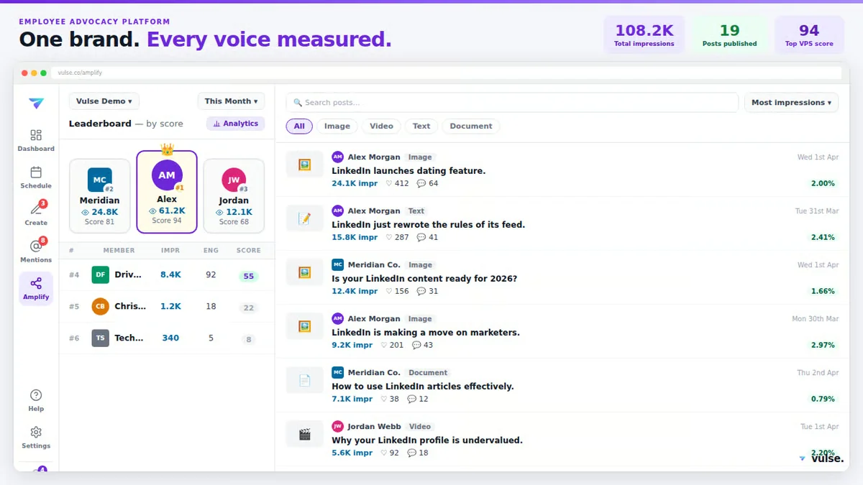Click image thumbnail of 2026 content post
863x485 pixels.
click(x=304, y=273)
